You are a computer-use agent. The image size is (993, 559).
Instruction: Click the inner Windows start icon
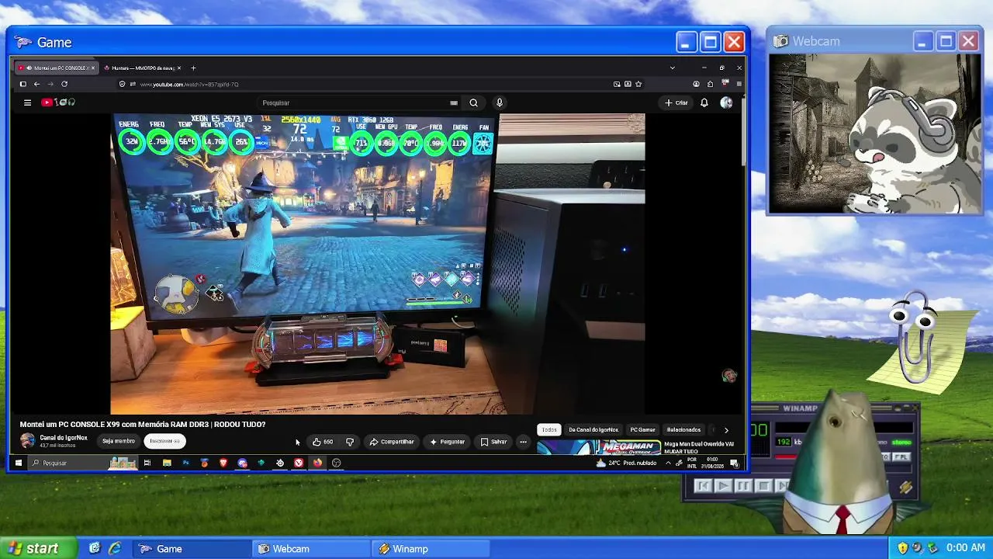pyautogui.click(x=19, y=463)
